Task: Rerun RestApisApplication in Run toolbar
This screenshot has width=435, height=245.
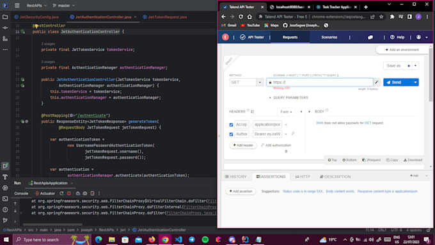Action: (x=61, y=193)
